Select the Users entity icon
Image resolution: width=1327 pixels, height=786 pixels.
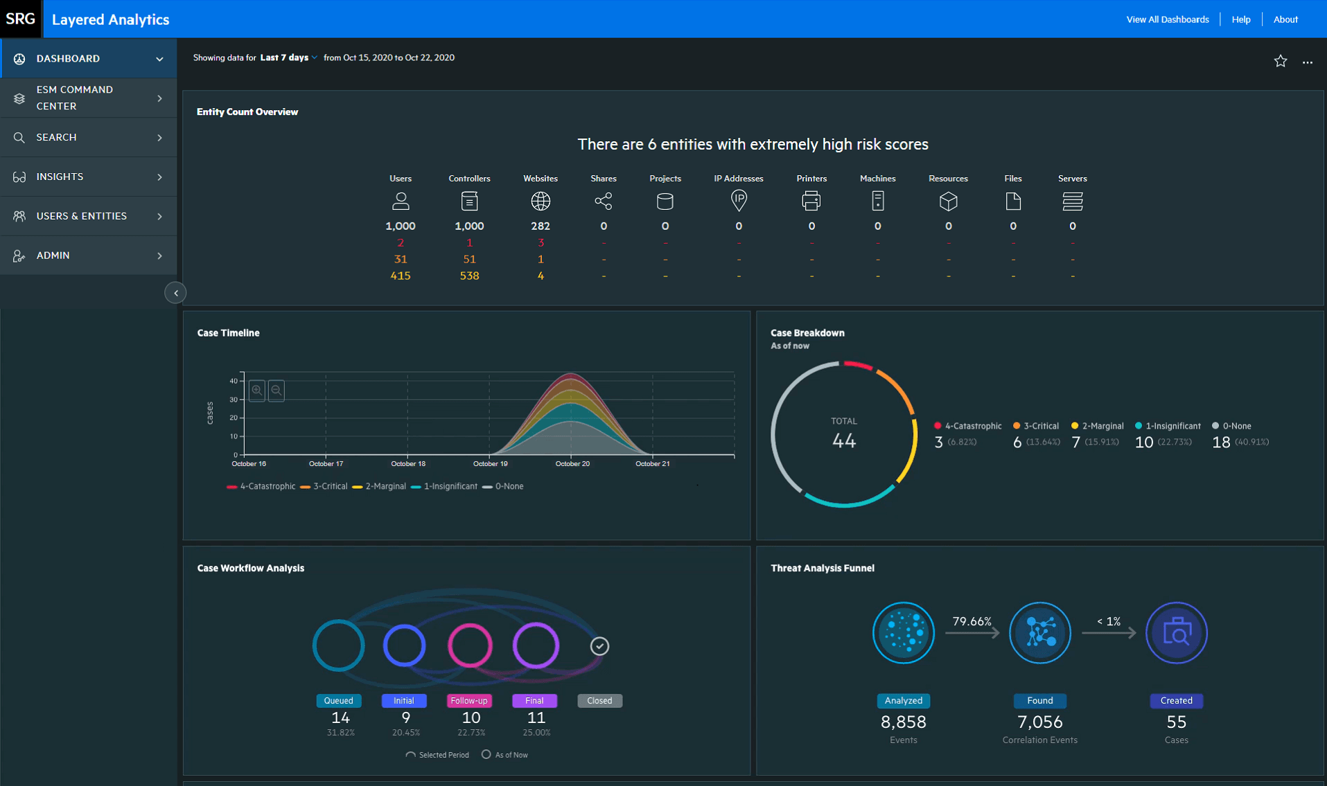click(x=401, y=202)
